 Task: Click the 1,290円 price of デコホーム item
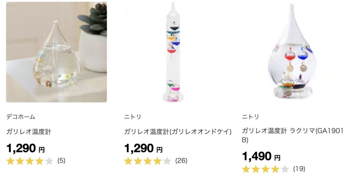26,148
